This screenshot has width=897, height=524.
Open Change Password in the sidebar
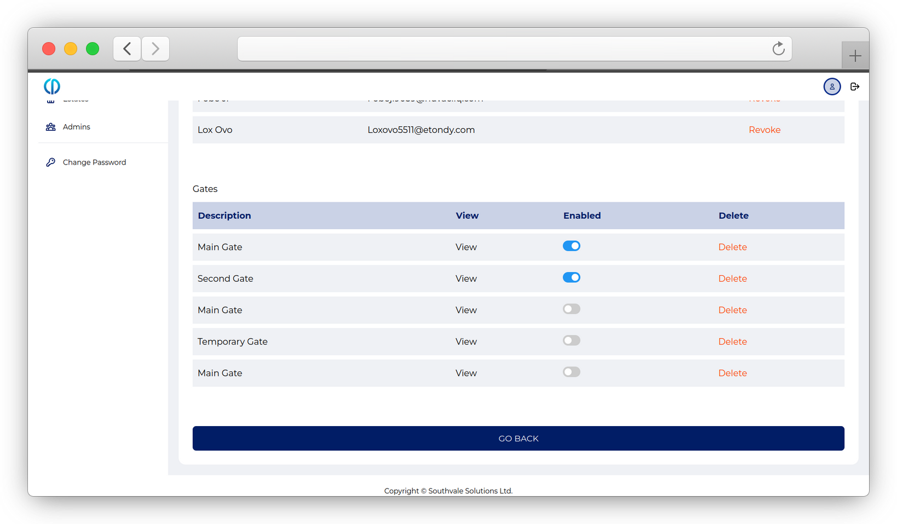coord(94,162)
